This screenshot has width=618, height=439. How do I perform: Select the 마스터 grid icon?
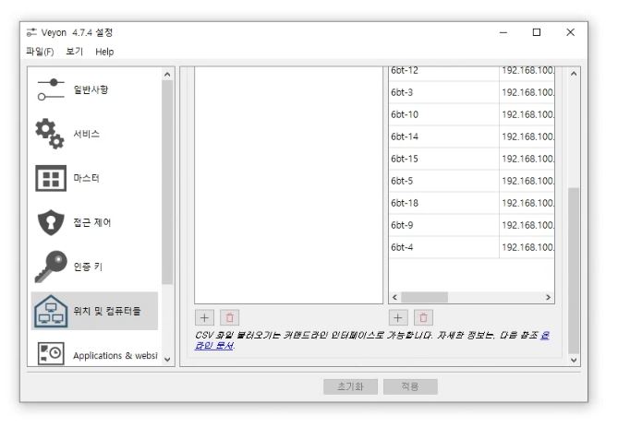tap(51, 178)
